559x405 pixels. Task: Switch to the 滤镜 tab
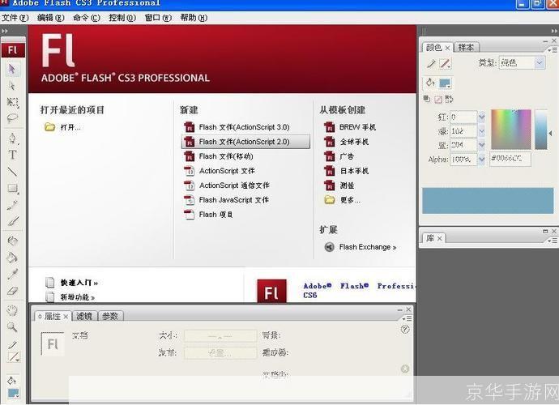[84, 316]
